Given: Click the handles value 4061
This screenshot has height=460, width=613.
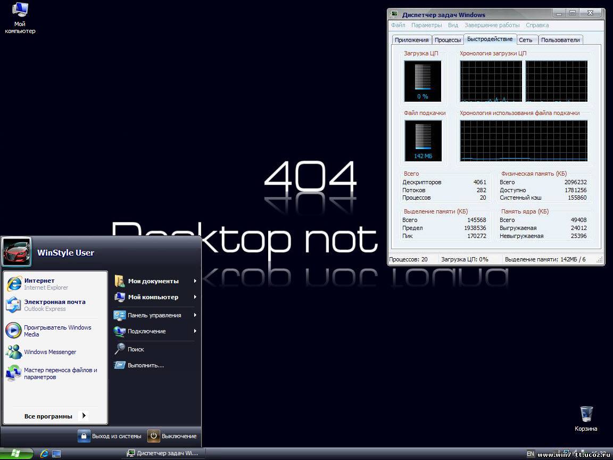Looking at the screenshot, I should coord(479,182).
